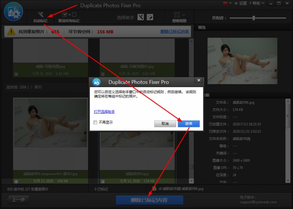The height and width of the screenshot is (209, 293).
Task: Go back with Previous (上一步) button
Action: click(x=18, y=200)
